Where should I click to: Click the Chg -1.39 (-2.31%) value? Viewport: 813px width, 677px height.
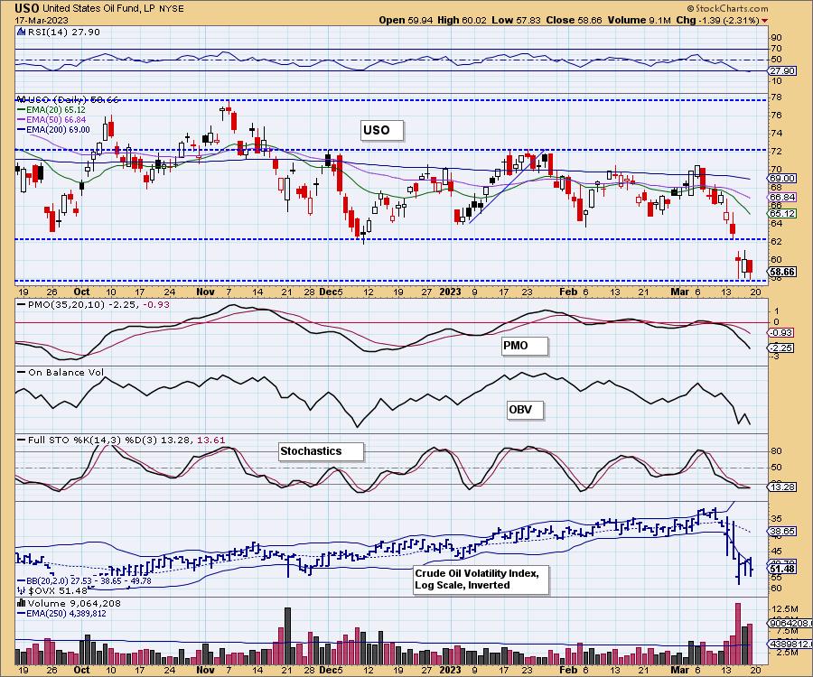[x=718, y=20]
